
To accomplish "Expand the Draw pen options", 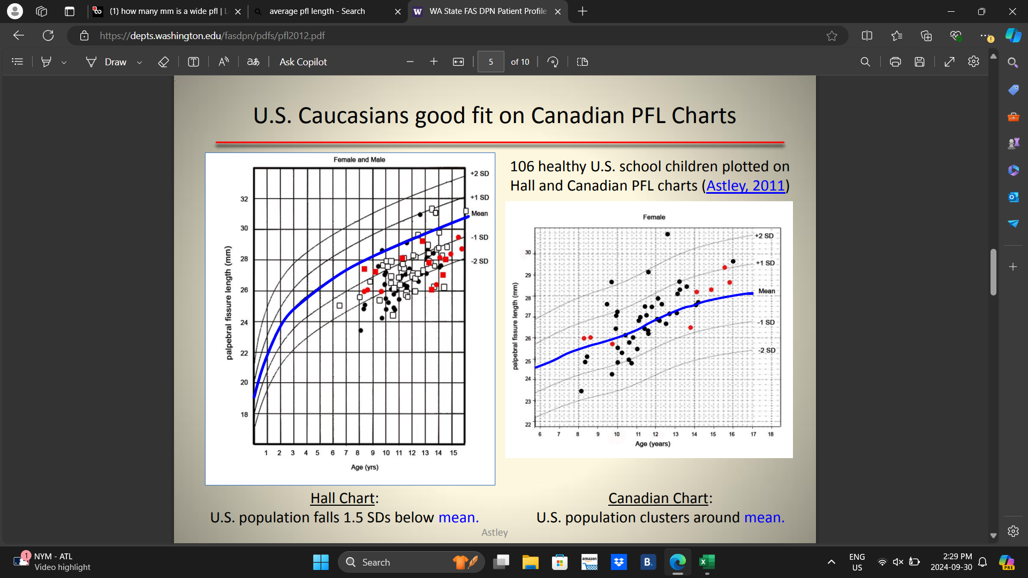I will click(139, 62).
